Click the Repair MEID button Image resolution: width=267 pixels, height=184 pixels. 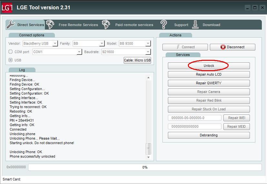point(237,126)
